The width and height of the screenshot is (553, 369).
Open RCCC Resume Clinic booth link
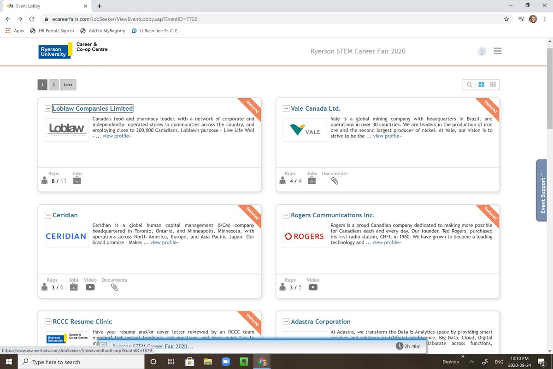tap(82, 322)
